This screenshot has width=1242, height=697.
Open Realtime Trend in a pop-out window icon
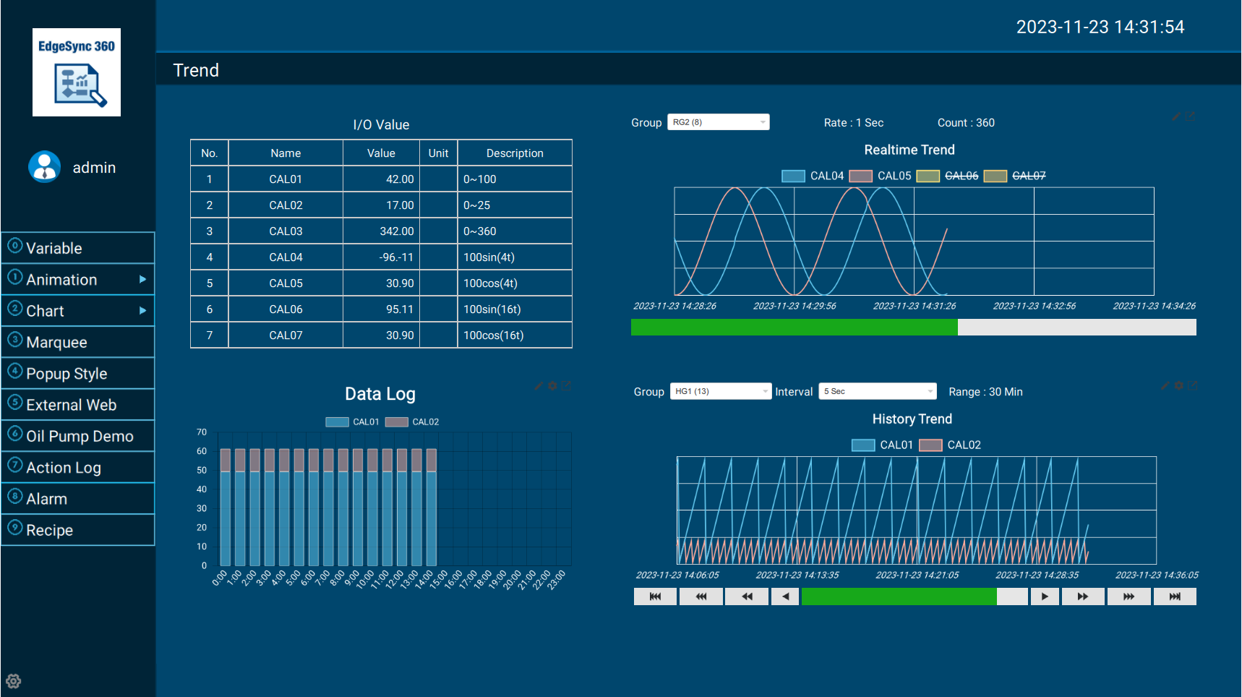pyautogui.click(x=1190, y=117)
